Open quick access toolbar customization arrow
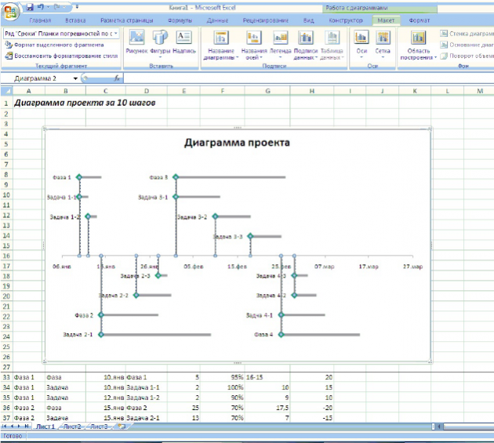The width and height of the screenshot is (494, 443). click(x=77, y=6)
